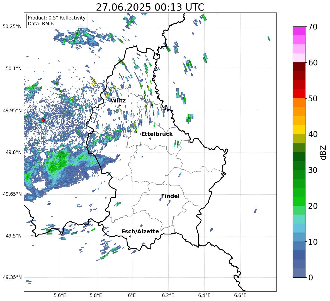
Task: Click the 'Product: 0.5° Reflectivity' text
Action: click(x=57, y=18)
